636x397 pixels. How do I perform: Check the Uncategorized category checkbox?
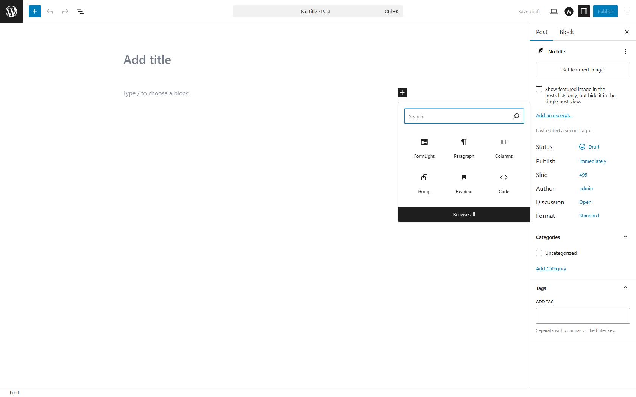[539, 253]
